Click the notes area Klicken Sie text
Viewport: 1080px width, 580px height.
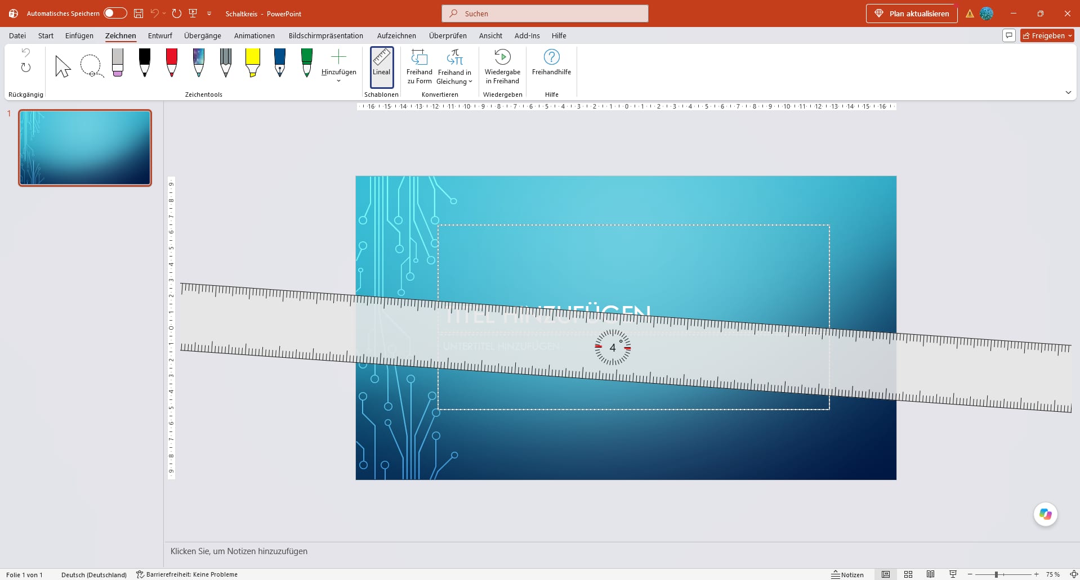tap(239, 551)
